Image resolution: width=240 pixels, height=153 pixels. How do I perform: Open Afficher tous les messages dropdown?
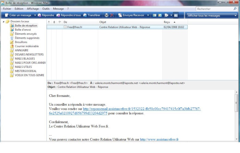212,16
